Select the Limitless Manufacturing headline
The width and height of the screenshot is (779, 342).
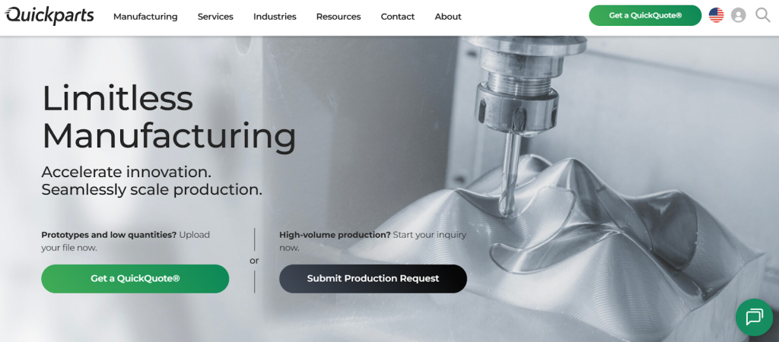point(168,118)
